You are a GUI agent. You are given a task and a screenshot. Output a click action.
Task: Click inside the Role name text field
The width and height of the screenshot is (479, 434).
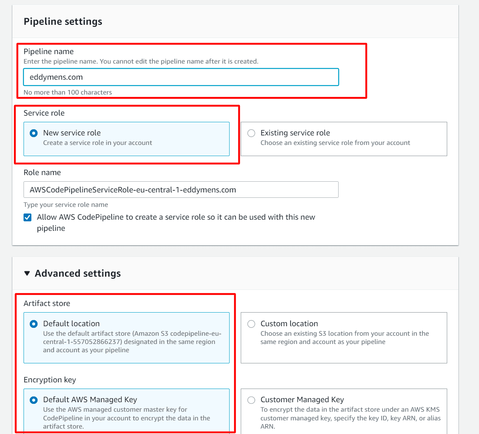(x=181, y=190)
